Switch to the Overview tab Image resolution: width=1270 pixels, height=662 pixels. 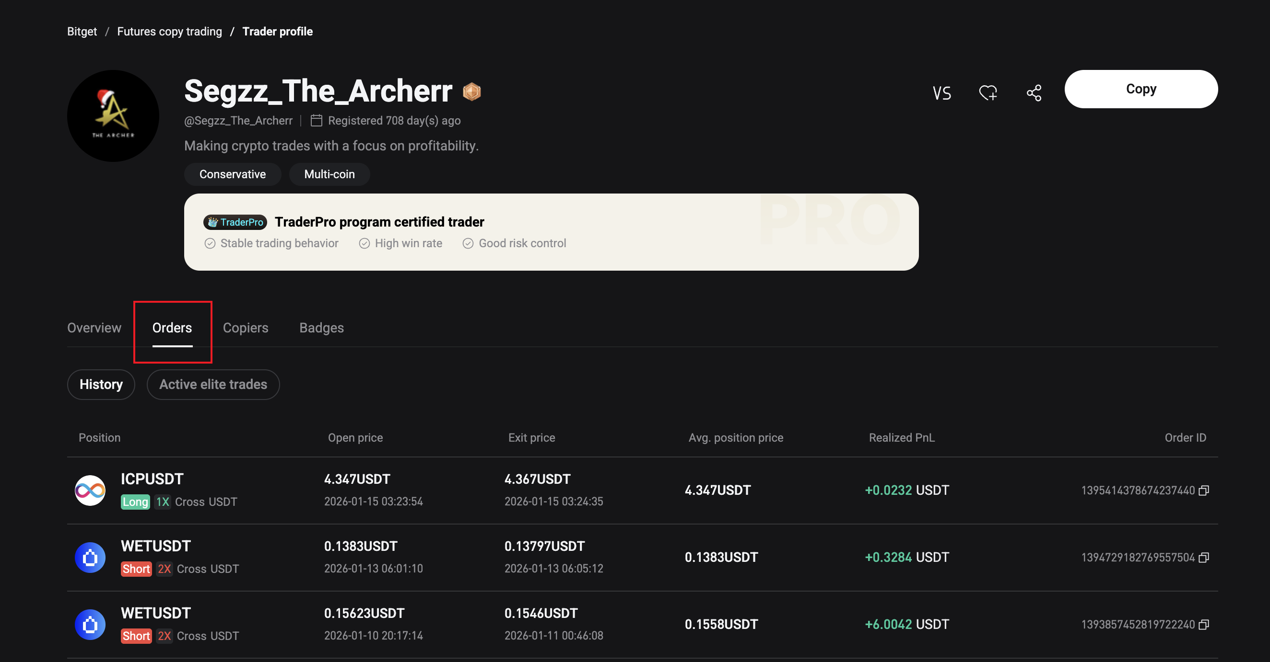(x=94, y=328)
